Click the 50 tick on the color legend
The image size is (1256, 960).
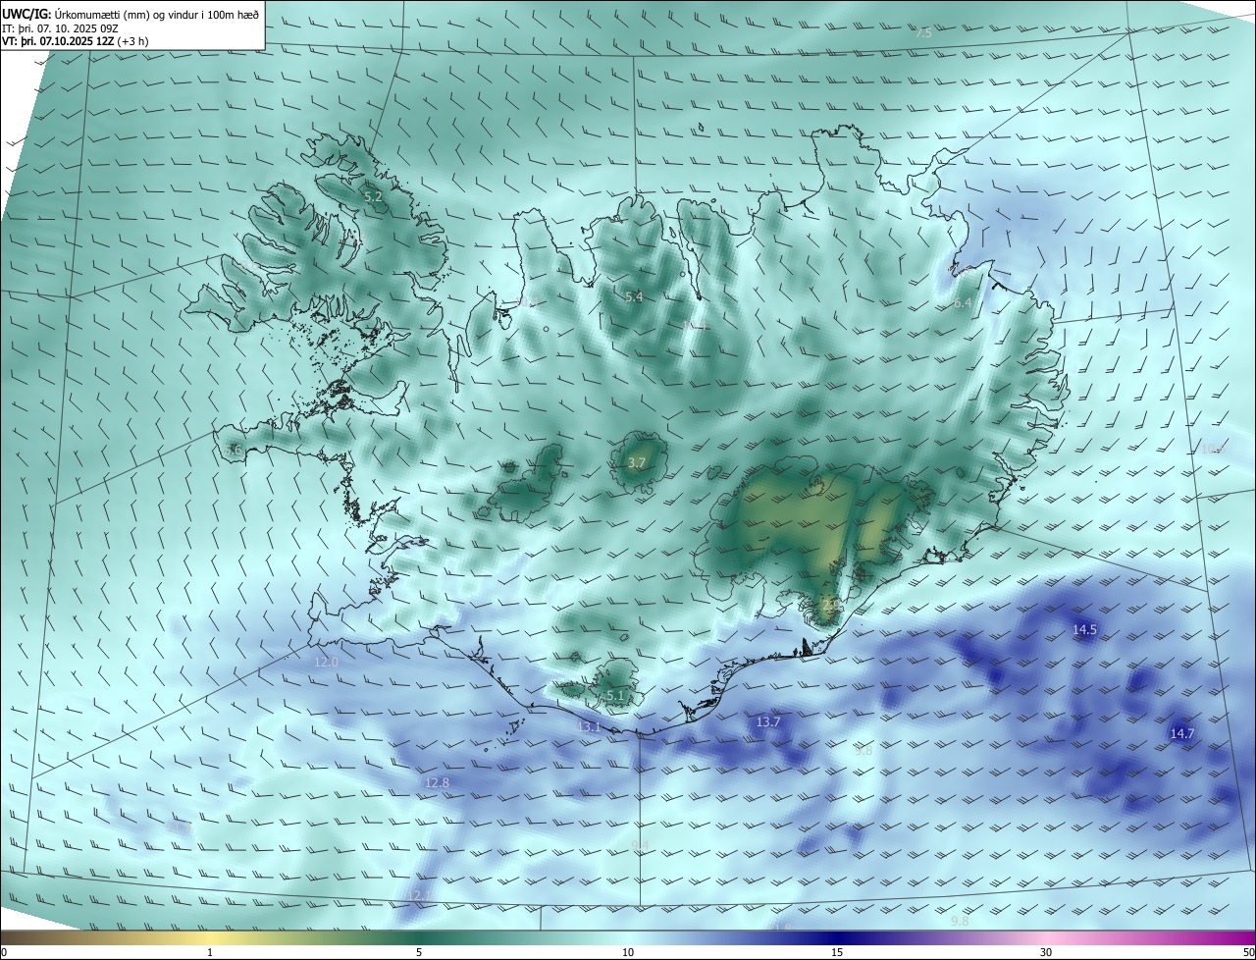(1248, 952)
